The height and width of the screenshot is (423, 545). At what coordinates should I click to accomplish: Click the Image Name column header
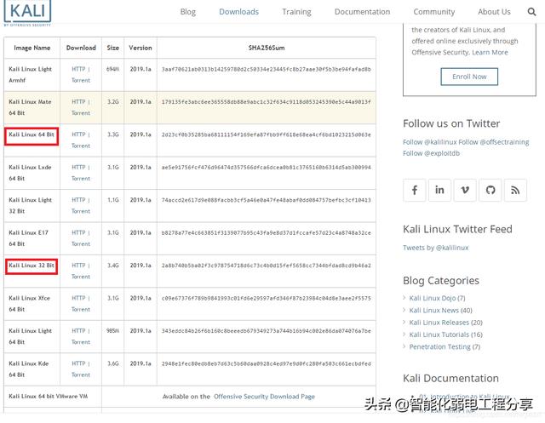click(x=32, y=48)
